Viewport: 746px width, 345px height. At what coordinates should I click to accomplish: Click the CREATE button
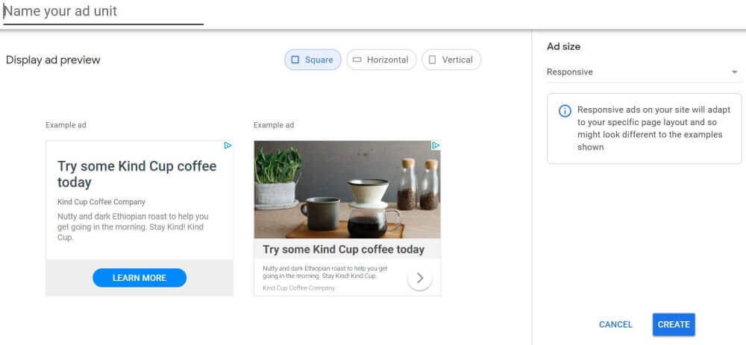674,325
